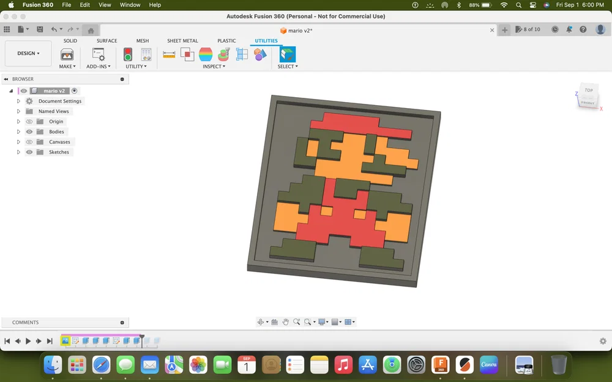Open the INSPECT dropdown menu
The height and width of the screenshot is (382, 612).
pyautogui.click(x=214, y=67)
